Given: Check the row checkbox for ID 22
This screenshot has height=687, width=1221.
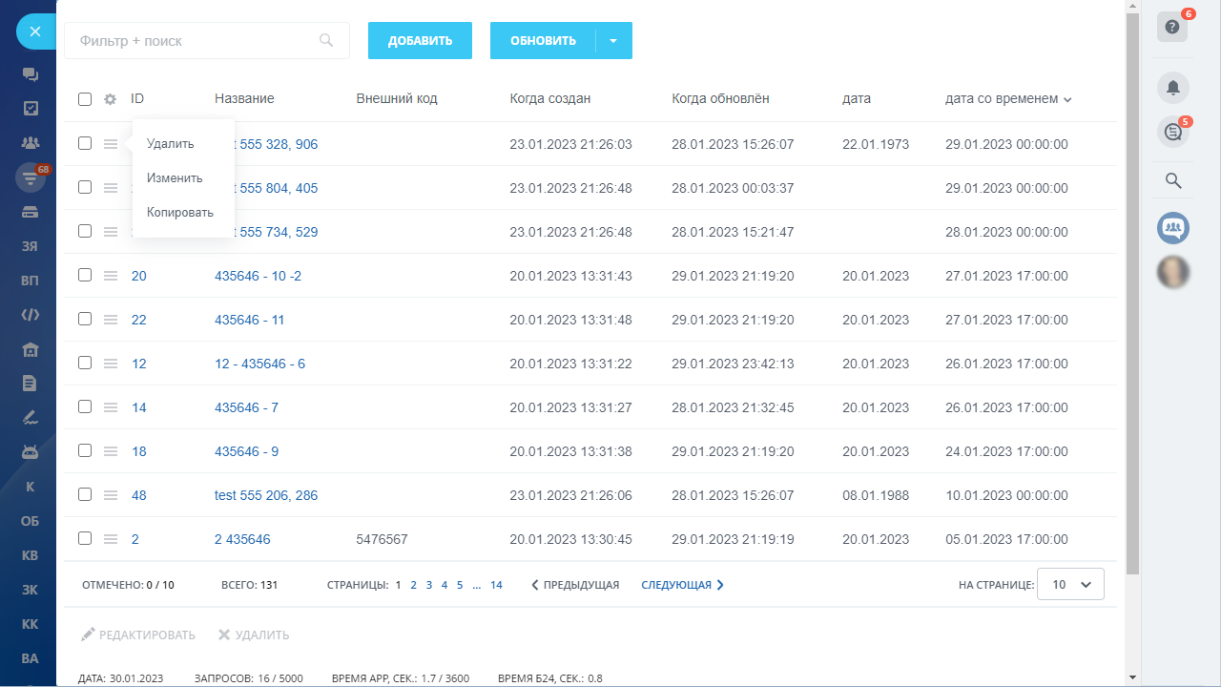Looking at the screenshot, I should tap(85, 319).
